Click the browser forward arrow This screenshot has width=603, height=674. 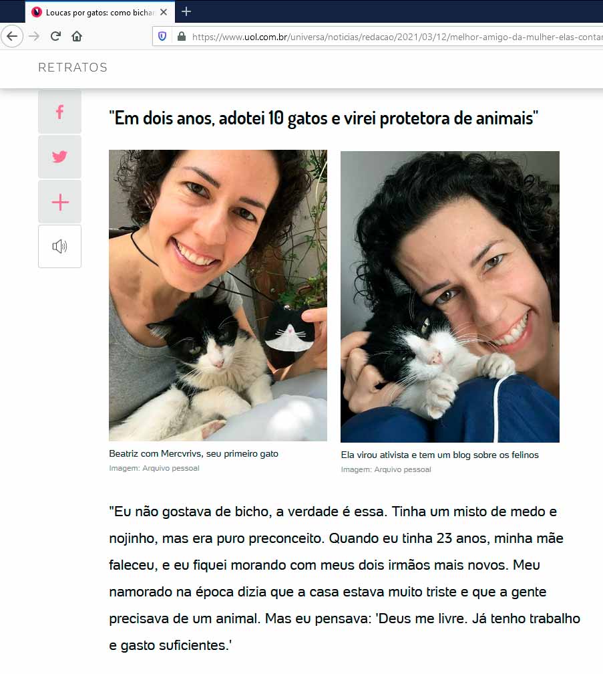34,36
